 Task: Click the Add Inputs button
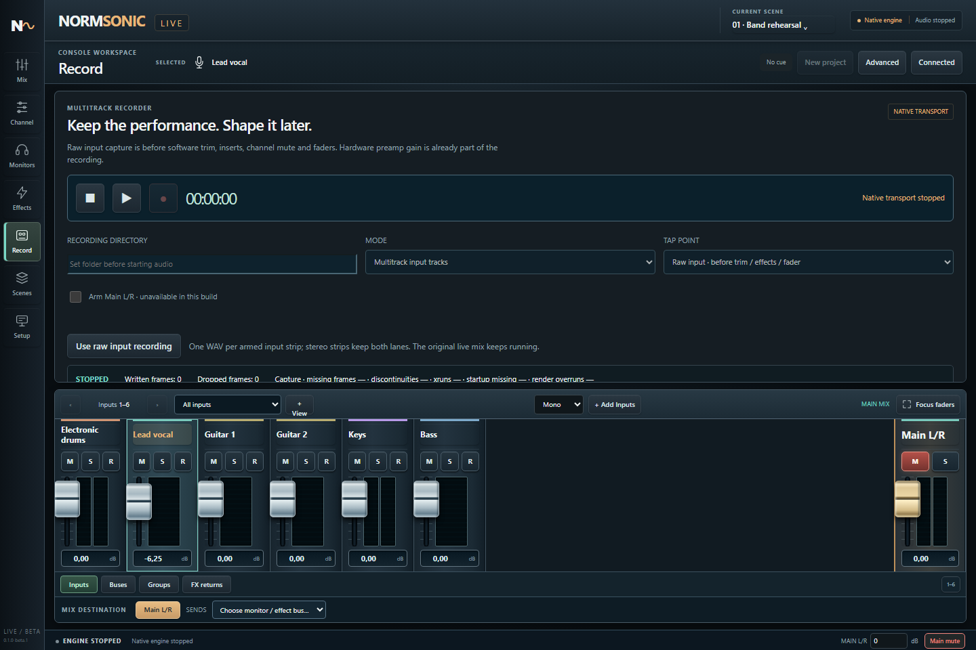point(615,405)
